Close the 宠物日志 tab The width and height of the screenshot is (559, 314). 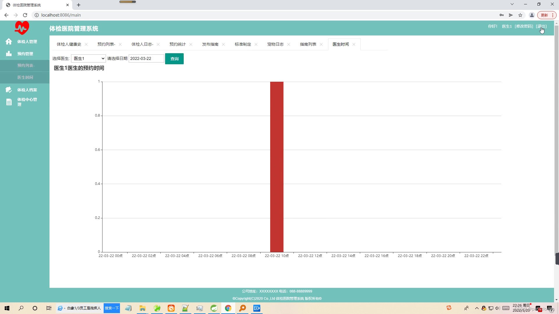click(x=289, y=44)
